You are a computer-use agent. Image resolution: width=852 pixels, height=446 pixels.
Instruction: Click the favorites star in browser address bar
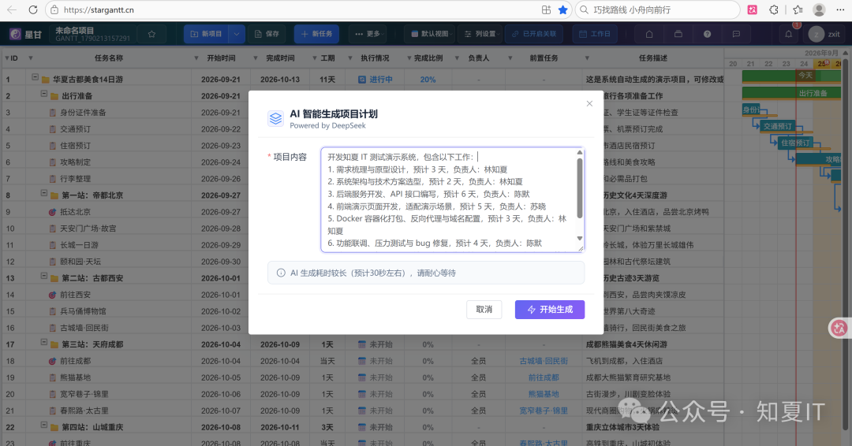coord(563,9)
